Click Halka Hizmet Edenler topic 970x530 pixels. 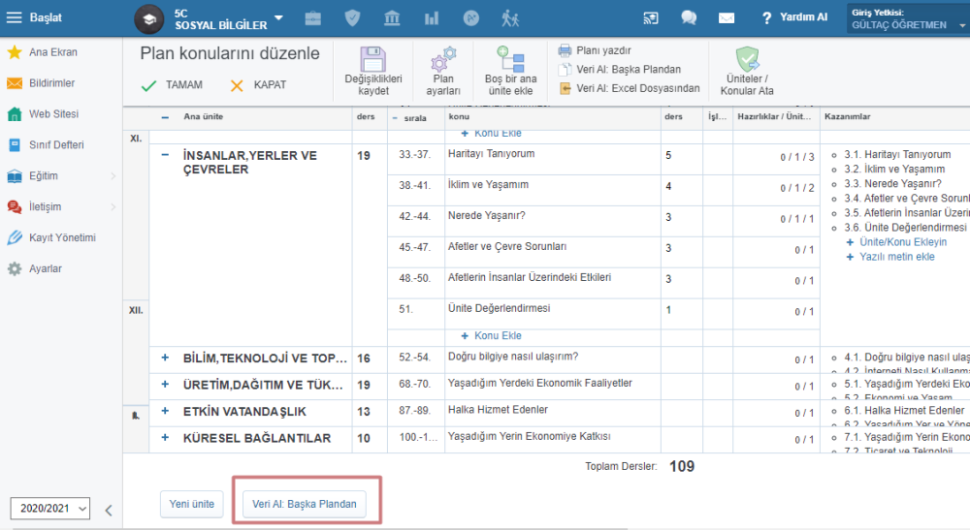tap(498, 410)
